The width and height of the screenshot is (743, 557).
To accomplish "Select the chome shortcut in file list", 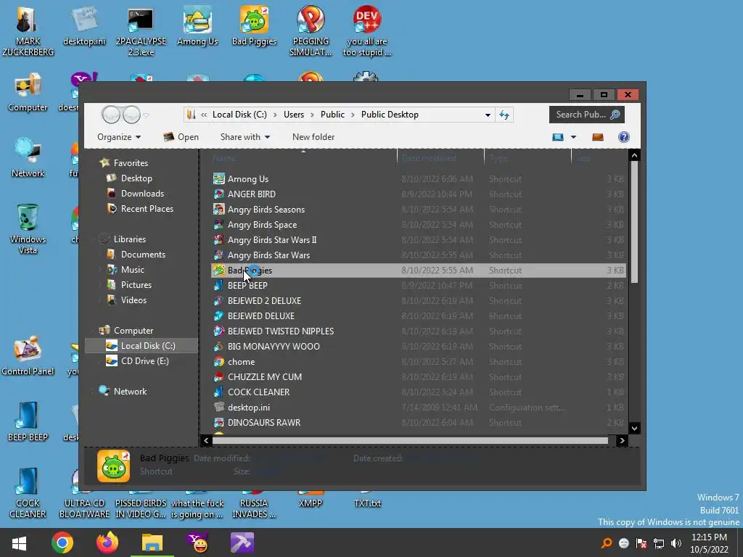I will (x=419, y=362).
